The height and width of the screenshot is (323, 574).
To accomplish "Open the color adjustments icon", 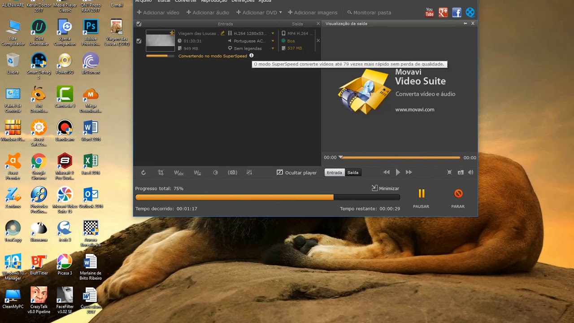I will click(215, 173).
